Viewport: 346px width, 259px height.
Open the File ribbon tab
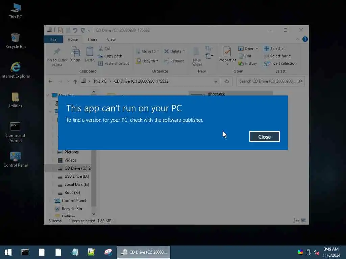tap(53, 39)
